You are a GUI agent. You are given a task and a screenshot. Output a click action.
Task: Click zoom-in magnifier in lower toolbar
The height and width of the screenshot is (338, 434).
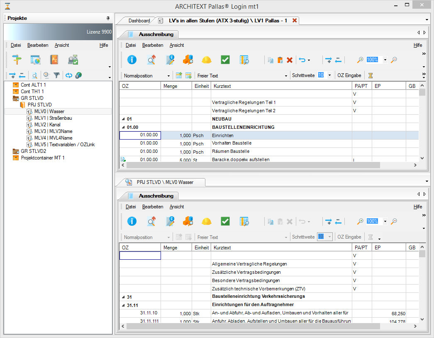(x=360, y=221)
